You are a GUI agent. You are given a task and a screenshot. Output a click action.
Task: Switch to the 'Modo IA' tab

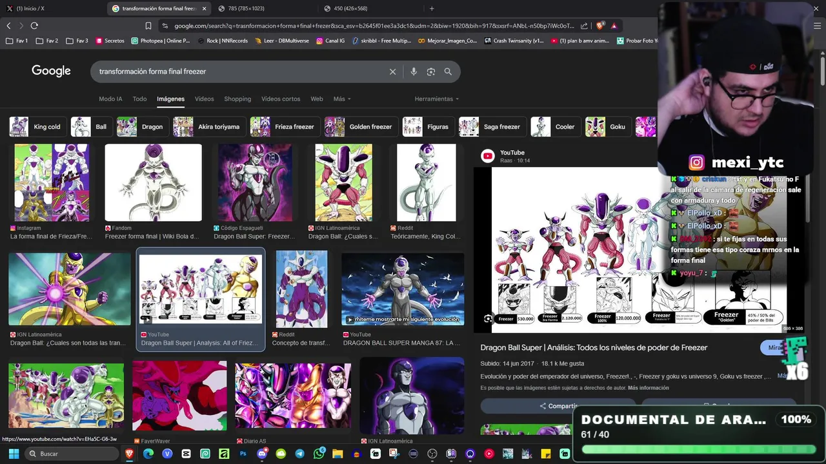pos(110,99)
